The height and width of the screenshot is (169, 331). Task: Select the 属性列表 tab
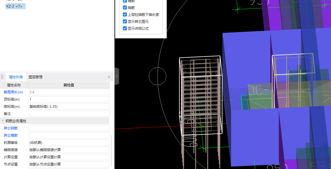pyautogui.click(x=16, y=77)
